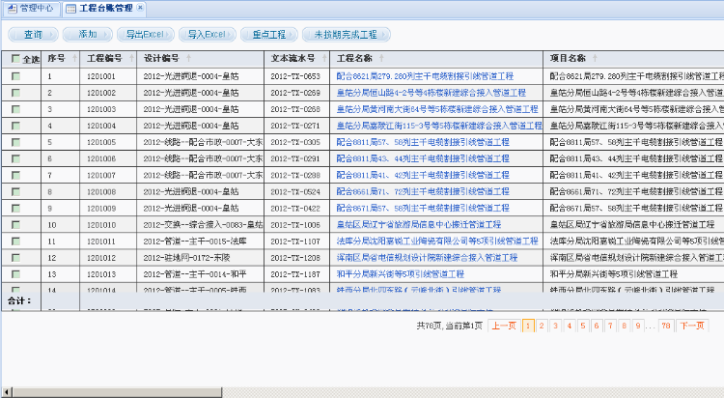
Task: Open link 皇姑分局黄河南大街84号等5栋楼新建综合接入管道工程
Action: click(437, 109)
